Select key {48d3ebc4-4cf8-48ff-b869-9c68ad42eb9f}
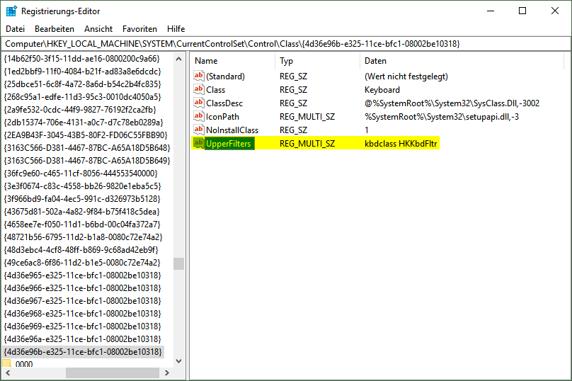 pyautogui.click(x=81, y=249)
